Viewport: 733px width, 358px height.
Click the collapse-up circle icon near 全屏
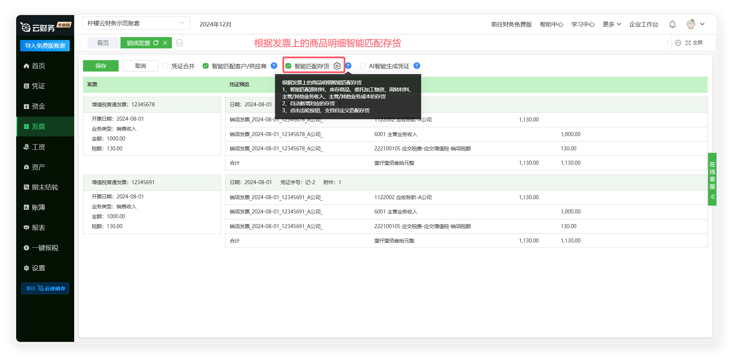(678, 43)
